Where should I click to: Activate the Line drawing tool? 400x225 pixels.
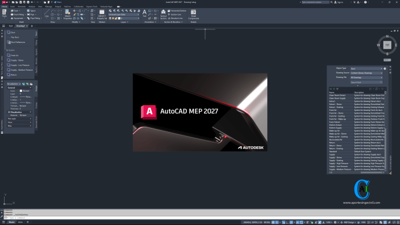pyautogui.click(x=47, y=14)
